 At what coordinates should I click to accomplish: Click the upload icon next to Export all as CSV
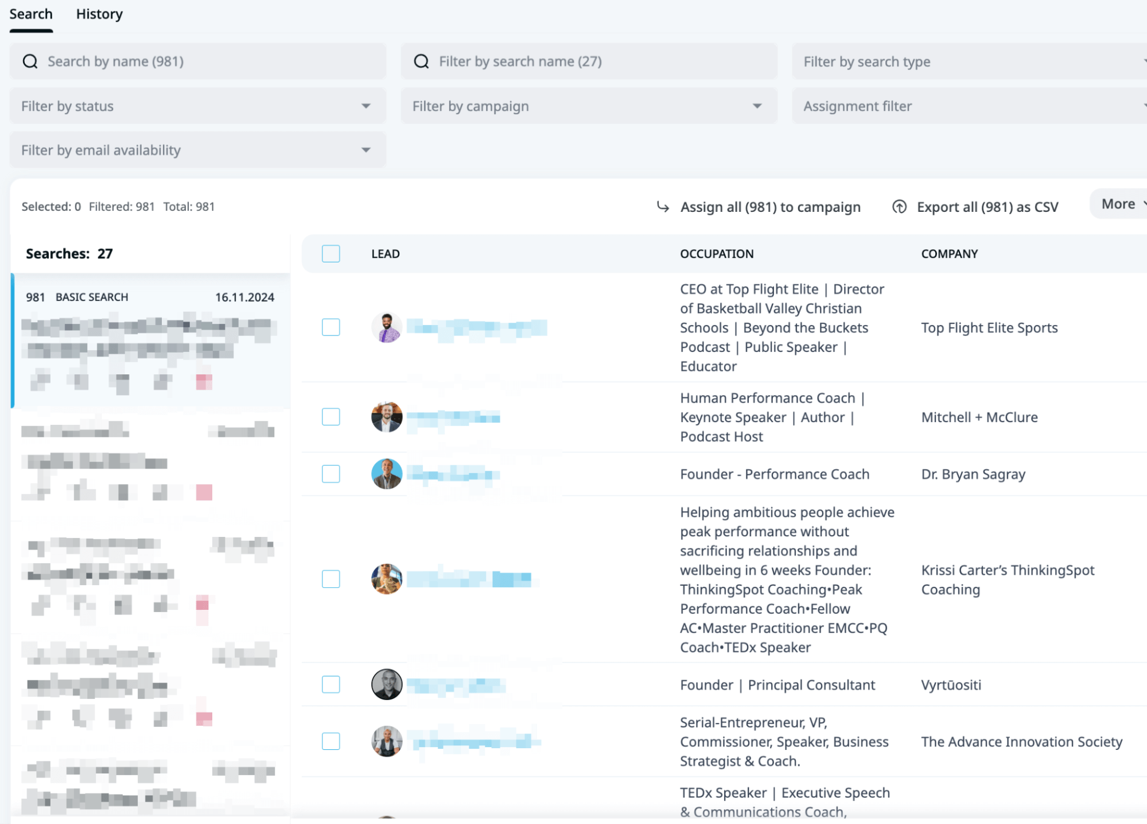pos(899,207)
